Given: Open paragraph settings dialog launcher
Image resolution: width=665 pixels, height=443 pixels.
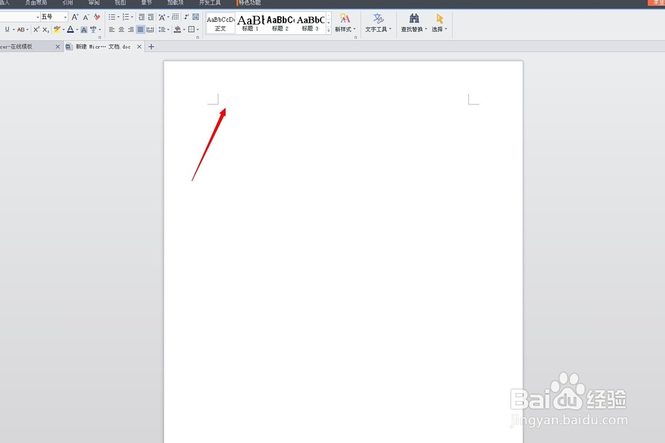Looking at the screenshot, I should [198, 37].
